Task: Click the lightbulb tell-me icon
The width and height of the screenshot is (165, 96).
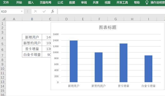Action: [x=147, y=3]
